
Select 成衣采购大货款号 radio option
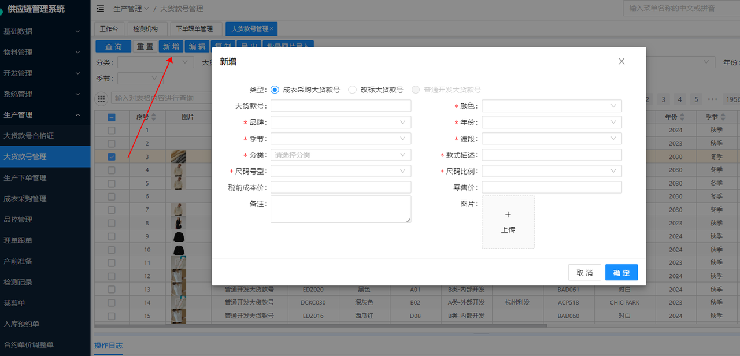tap(275, 90)
